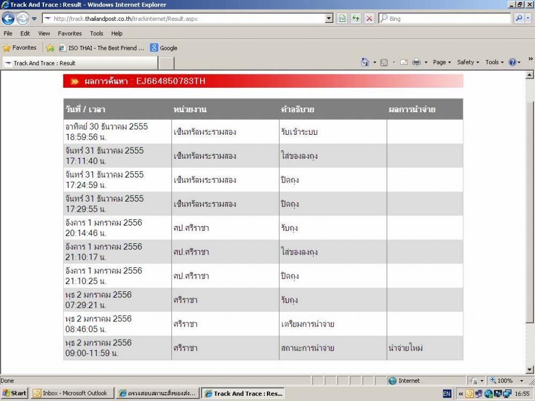Click the RSS feeds icon
This screenshot has width=535, height=401.
click(x=384, y=63)
